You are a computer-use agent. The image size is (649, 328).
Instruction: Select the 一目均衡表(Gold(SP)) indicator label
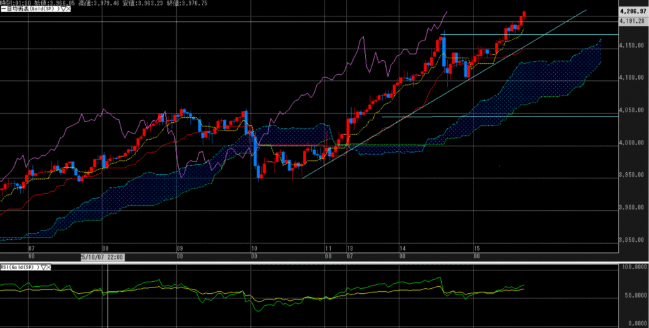coord(29,9)
